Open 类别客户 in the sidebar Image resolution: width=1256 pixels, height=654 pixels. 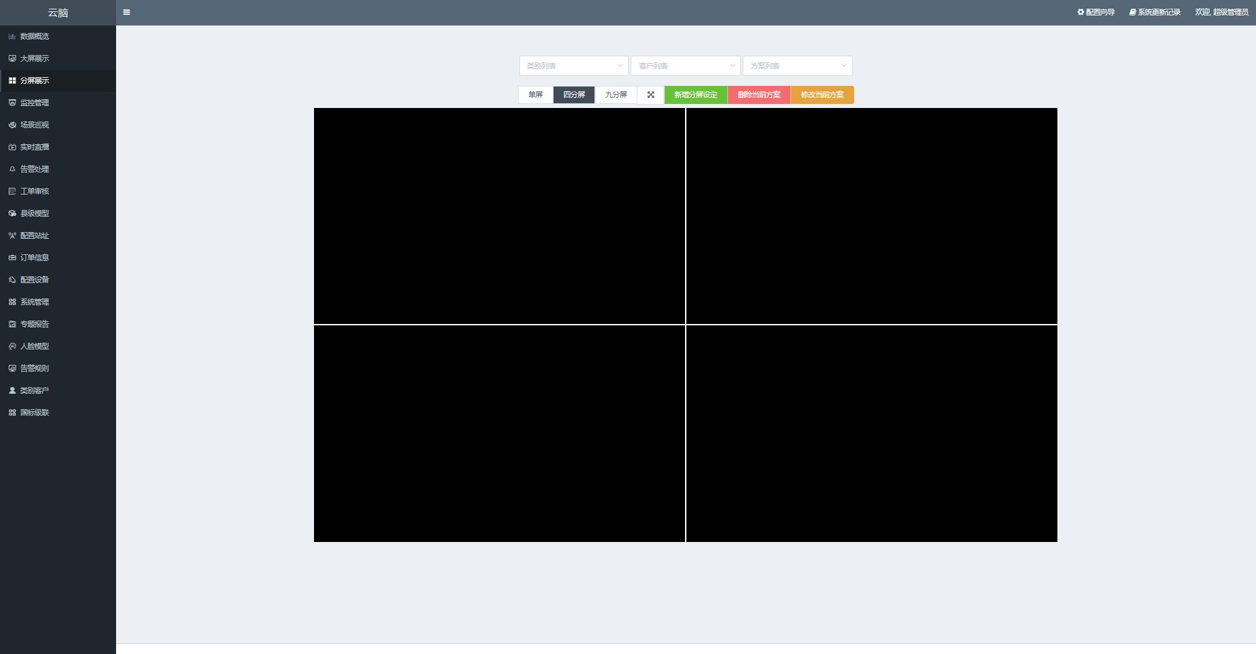pyautogui.click(x=58, y=390)
